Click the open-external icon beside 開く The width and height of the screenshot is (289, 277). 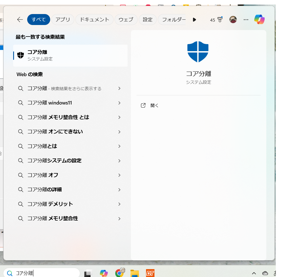click(x=143, y=105)
